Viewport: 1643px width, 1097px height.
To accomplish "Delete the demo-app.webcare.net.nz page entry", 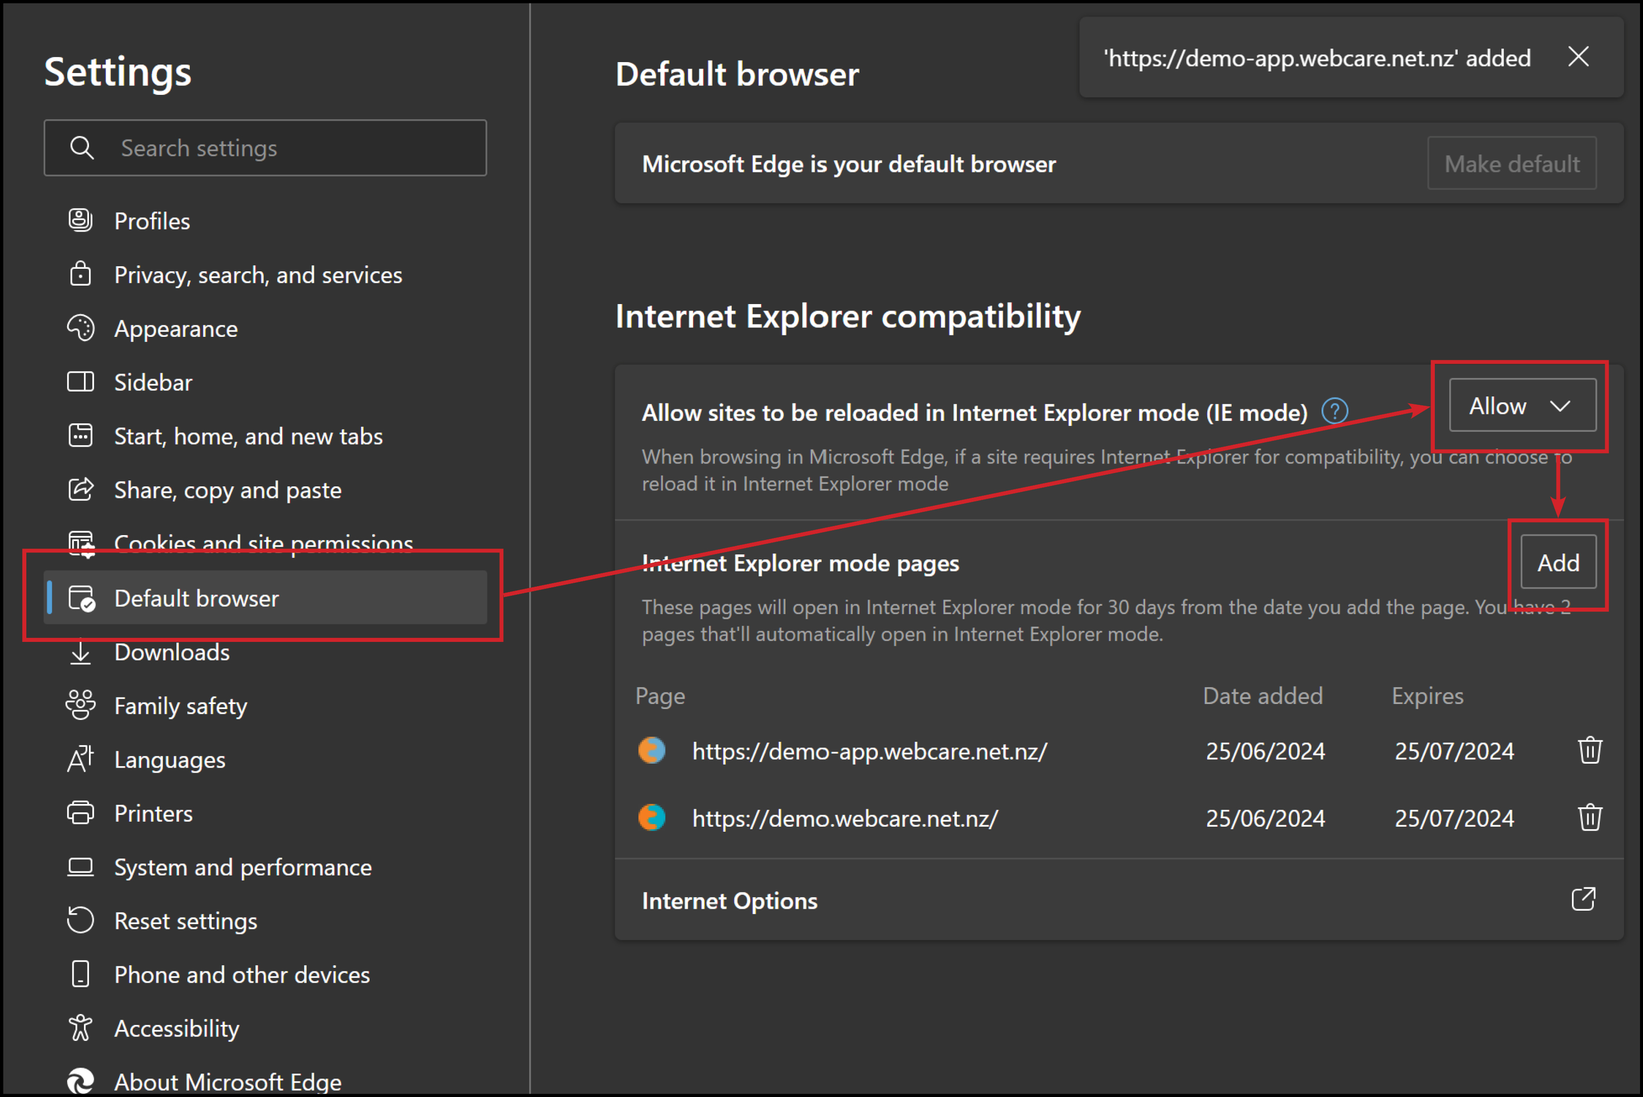I will (1590, 750).
